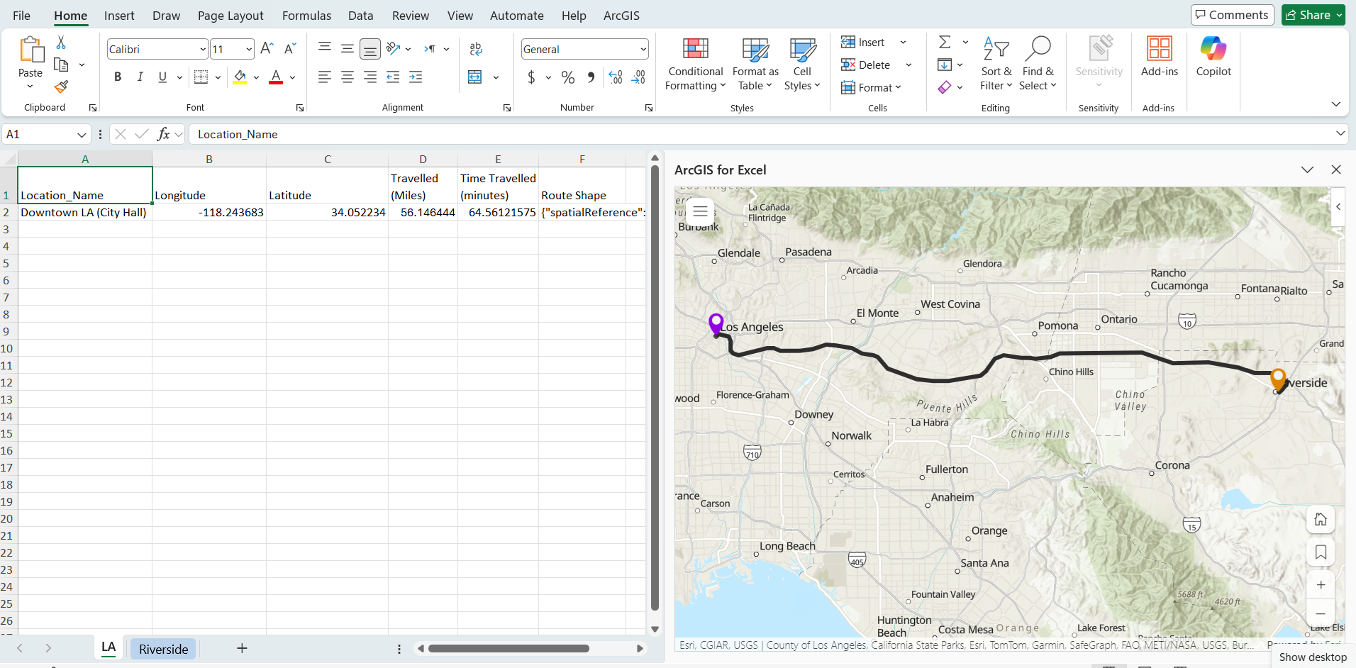Insert function using the fx icon
The height and width of the screenshot is (668, 1356).
(x=163, y=134)
